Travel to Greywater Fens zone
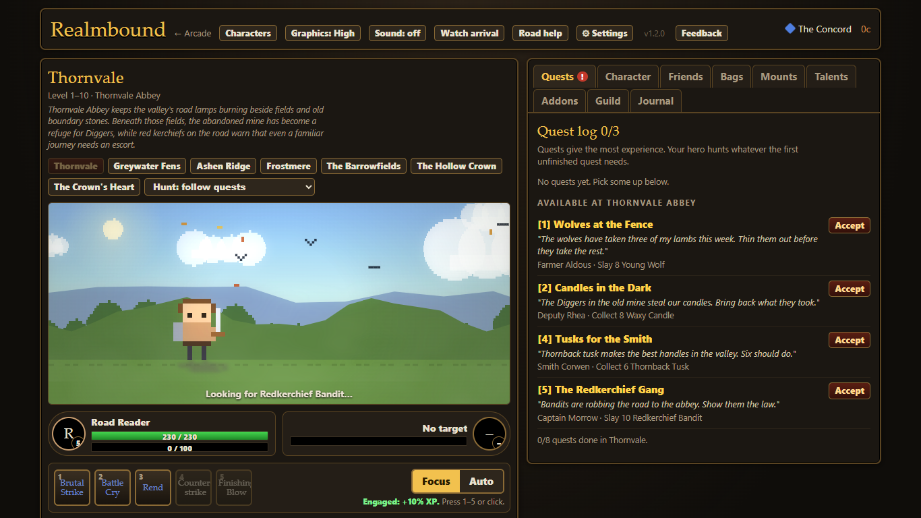The height and width of the screenshot is (518, 921). [x=147, y=166]
